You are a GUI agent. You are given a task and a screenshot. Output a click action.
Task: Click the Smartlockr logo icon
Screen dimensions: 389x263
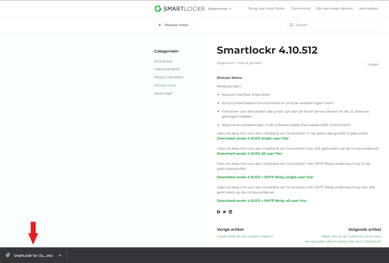pos(158,9)
